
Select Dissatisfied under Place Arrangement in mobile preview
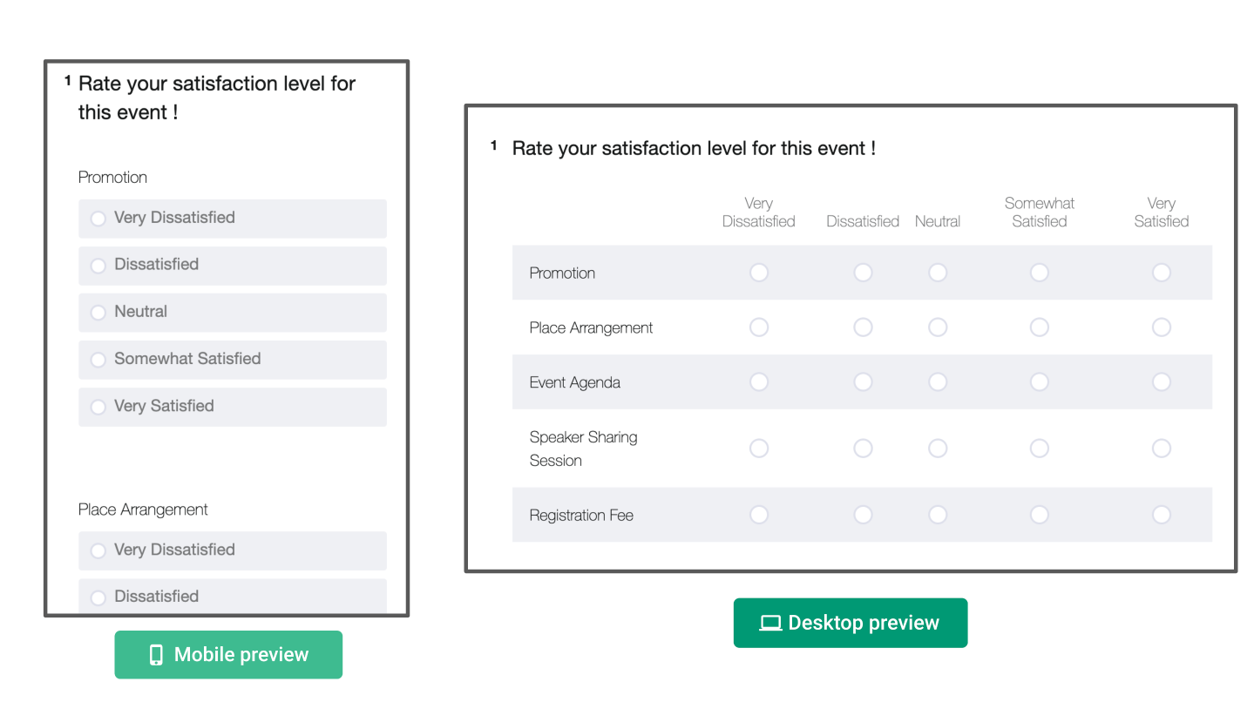click(98, 597)
